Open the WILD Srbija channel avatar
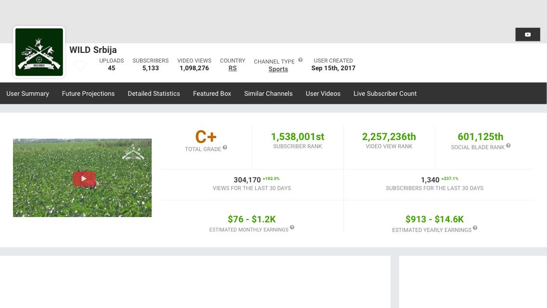Screen dimensions: 547x308 [39, 52]
